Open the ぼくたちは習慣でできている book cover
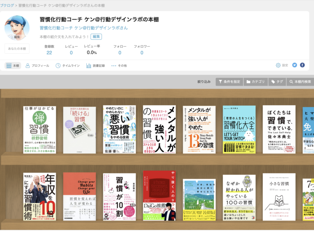The image size is (314, 232). (x=279, y=129)
